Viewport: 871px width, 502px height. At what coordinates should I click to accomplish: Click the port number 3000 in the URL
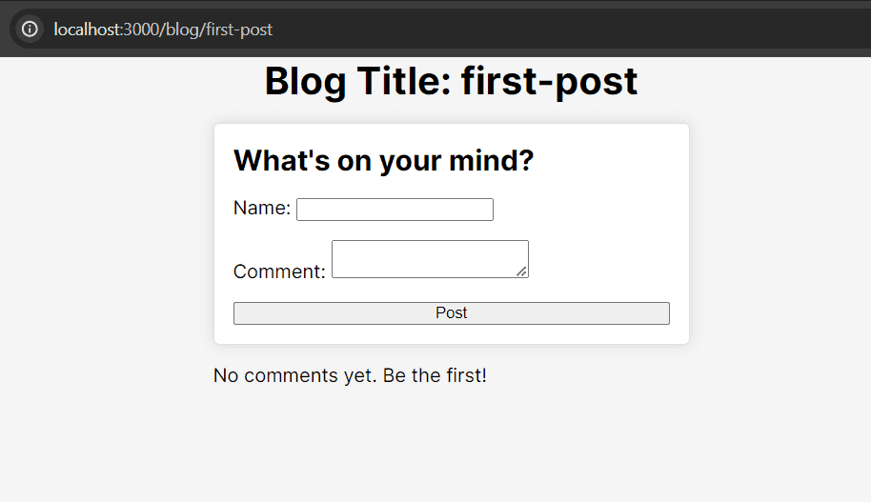point(142,30)
